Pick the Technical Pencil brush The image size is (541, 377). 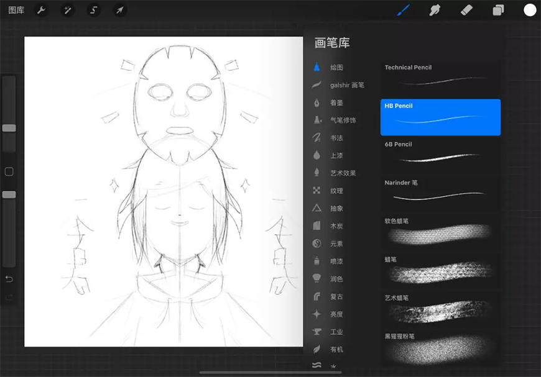tap(440, 75)
